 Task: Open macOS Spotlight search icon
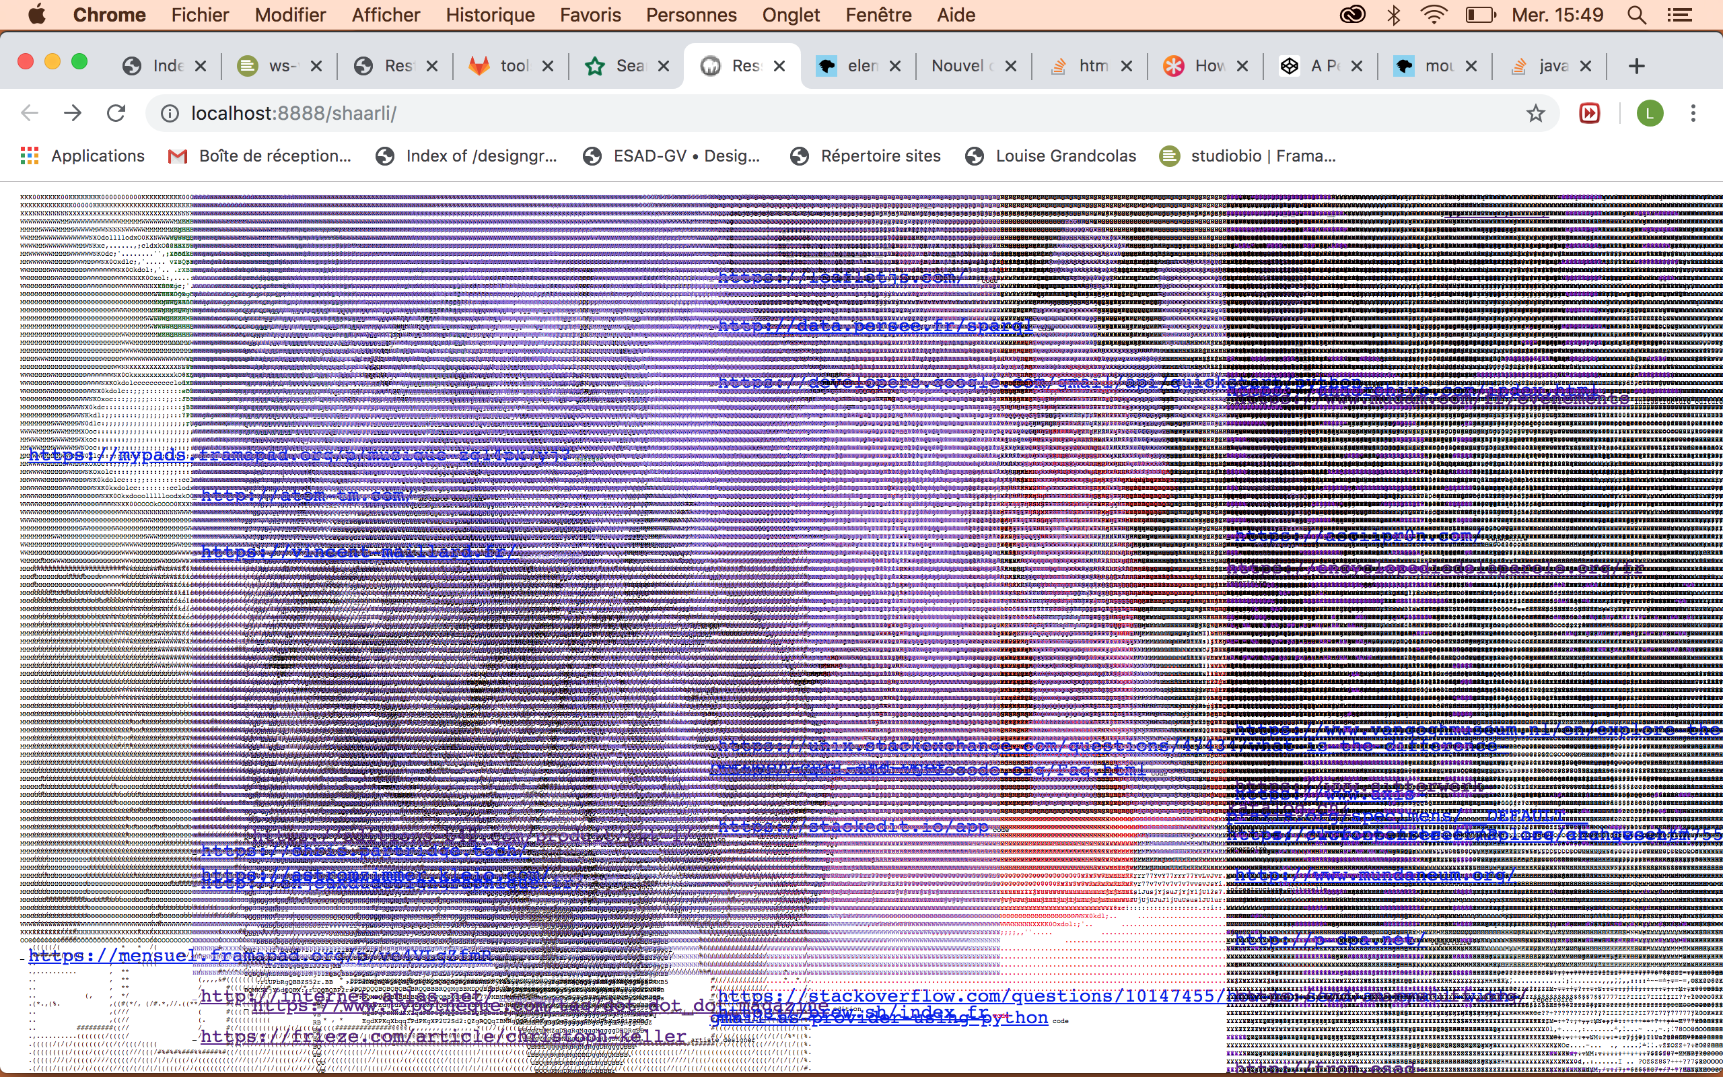[1637, 15]
